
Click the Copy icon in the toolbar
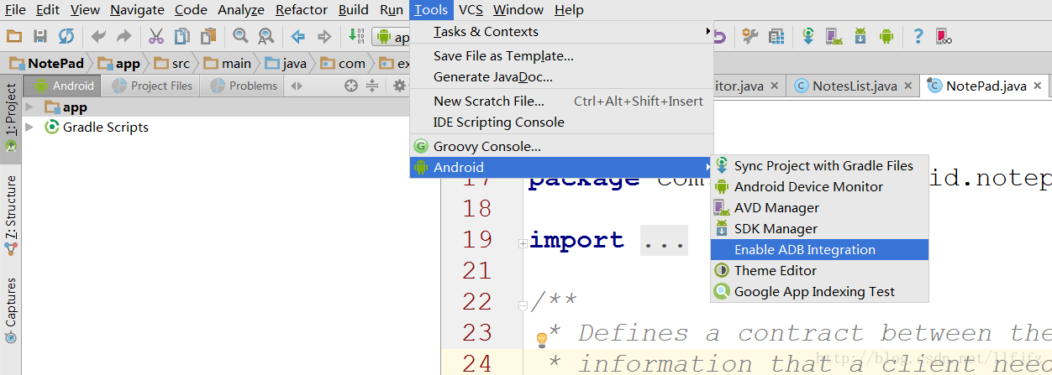(182, 36)
